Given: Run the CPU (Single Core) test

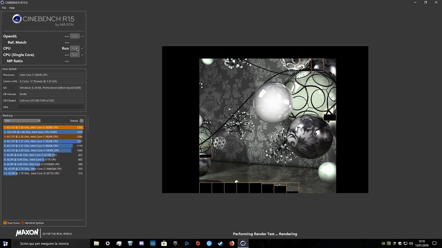Looking at the screenshot, I should [75, 55].
